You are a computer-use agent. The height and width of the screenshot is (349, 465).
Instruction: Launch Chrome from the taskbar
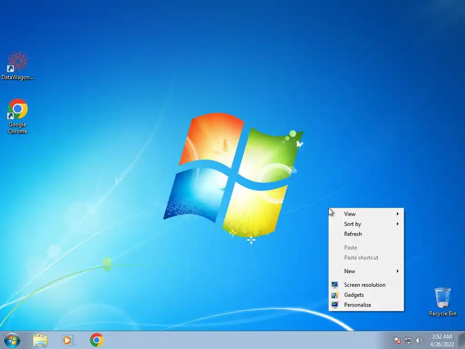pos(96,340)
